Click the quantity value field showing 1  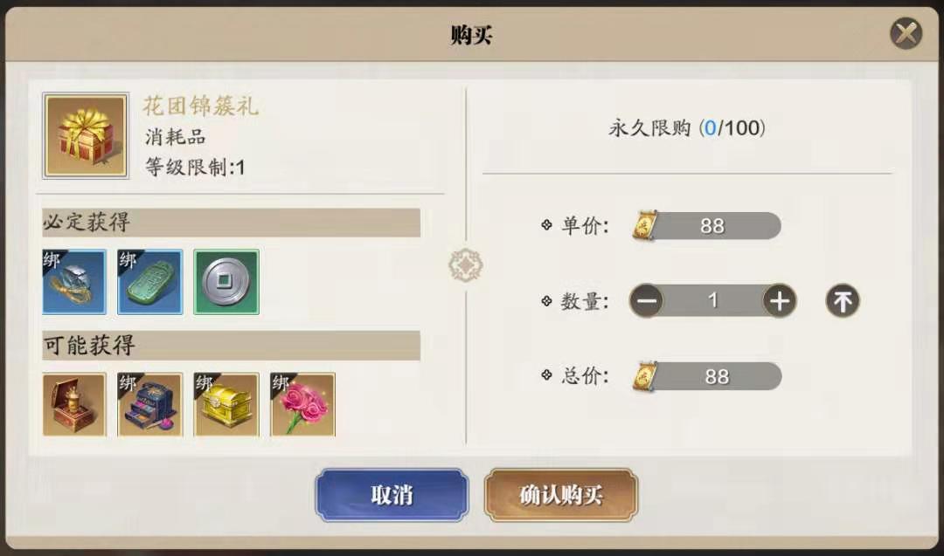pos(713,300)
